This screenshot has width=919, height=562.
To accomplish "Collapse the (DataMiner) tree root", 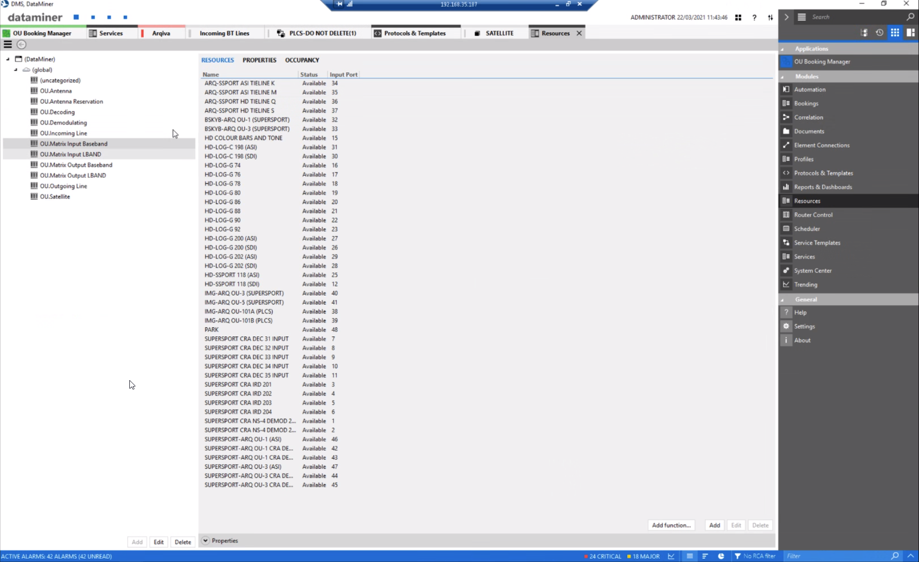I will [x=8, y=59].
